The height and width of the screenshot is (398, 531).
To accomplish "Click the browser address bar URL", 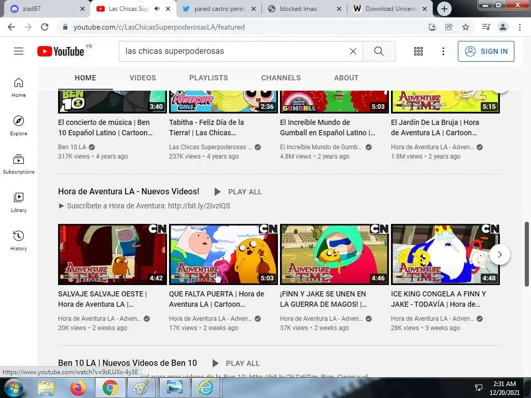I will [x=159, y=27].
